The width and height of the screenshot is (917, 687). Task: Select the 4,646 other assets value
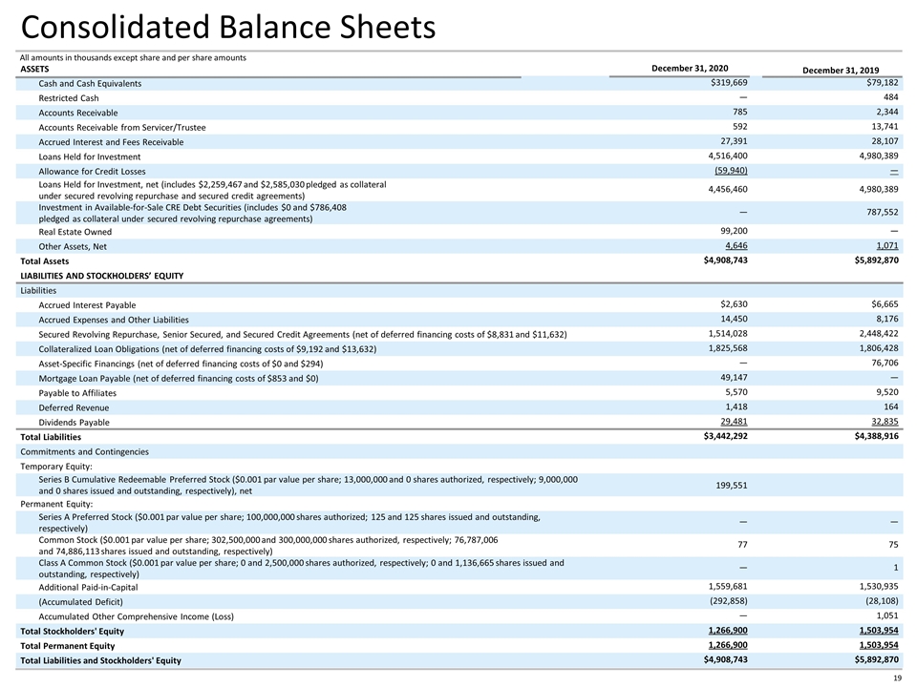pos(736,246)
